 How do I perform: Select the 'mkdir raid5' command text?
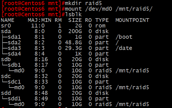(83, 3)
